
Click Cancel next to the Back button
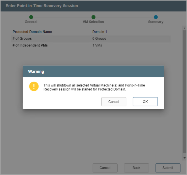click(105, 168)
